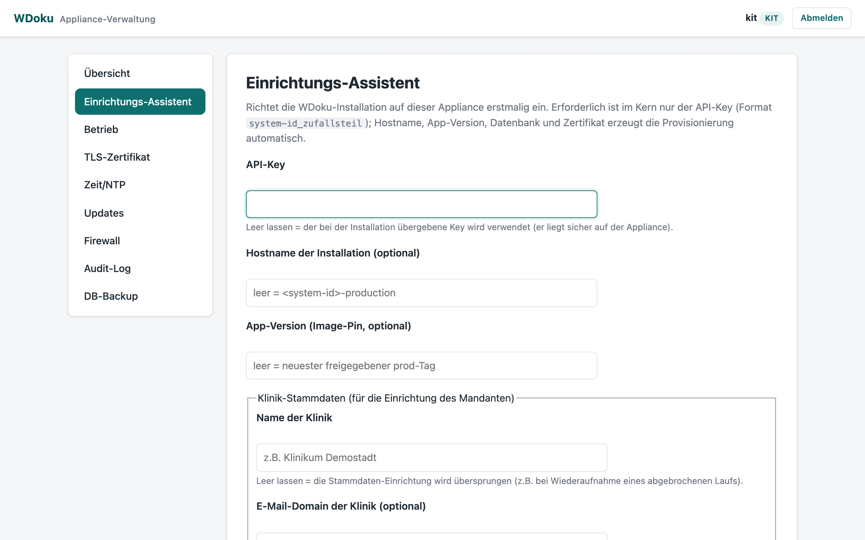Click the 'system-id_zufallsteil' code snippet
Screen dimensions: 865x540
(x=305, y=123)
